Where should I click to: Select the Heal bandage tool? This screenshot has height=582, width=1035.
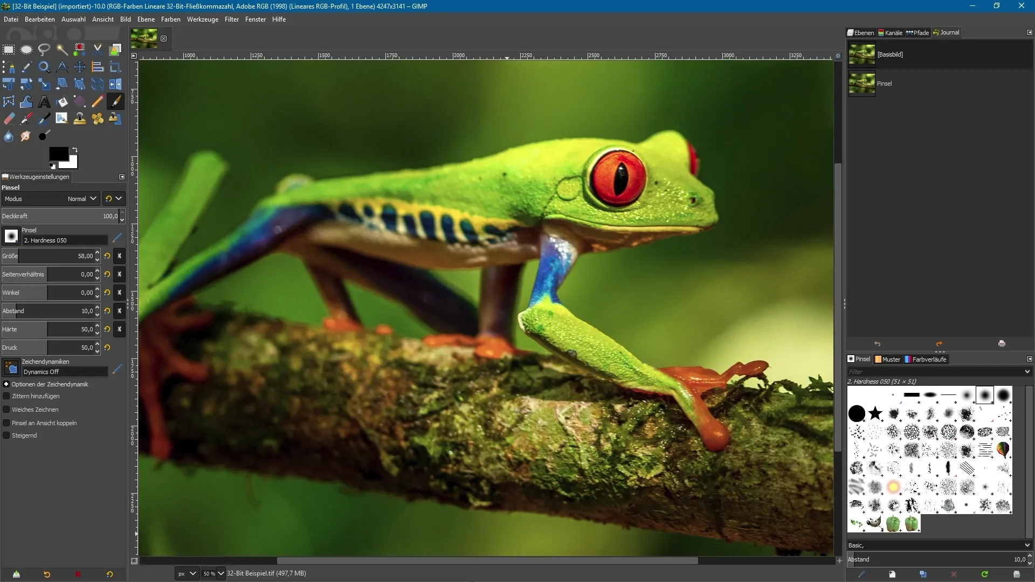point(98,119)
